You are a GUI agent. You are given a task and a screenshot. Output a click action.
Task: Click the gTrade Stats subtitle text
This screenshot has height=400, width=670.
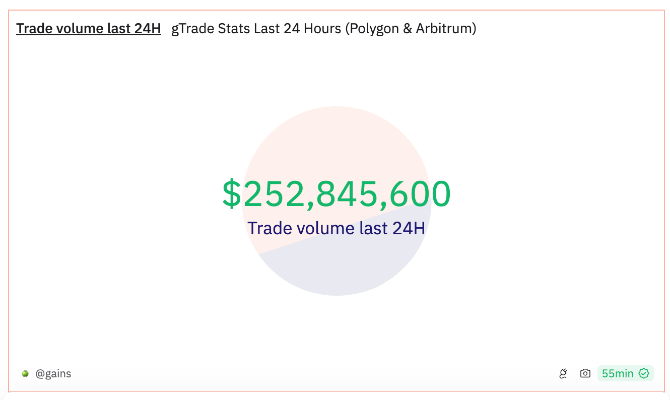(211, 29)
